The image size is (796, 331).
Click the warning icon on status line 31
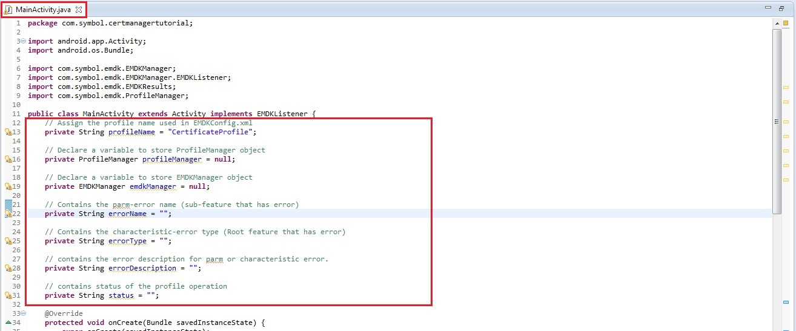pos(8,295)
